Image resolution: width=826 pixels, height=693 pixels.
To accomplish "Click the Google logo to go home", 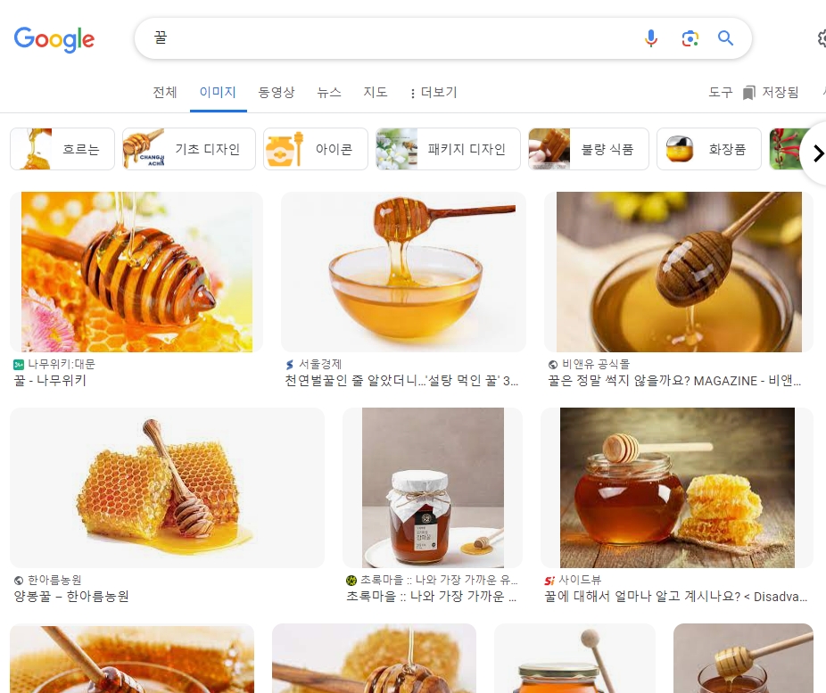I will [x=54, y=39].
